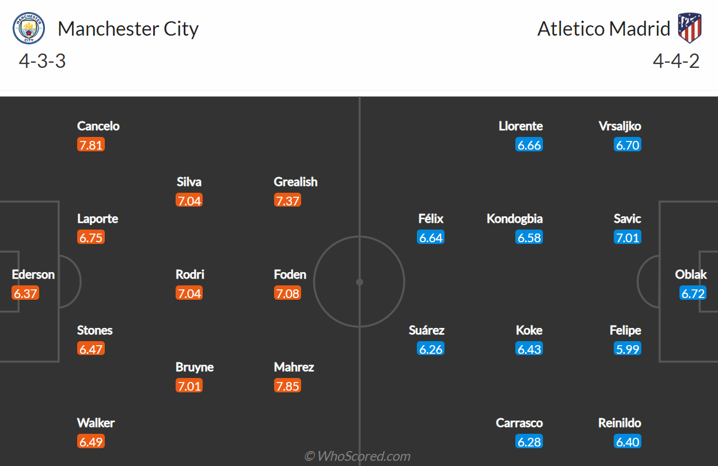Select player name Kondogbia

click(x=515, y=219)
